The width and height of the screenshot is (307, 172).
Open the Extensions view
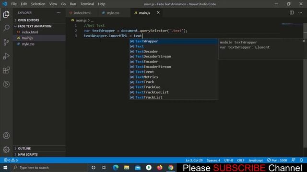point(6,70)
